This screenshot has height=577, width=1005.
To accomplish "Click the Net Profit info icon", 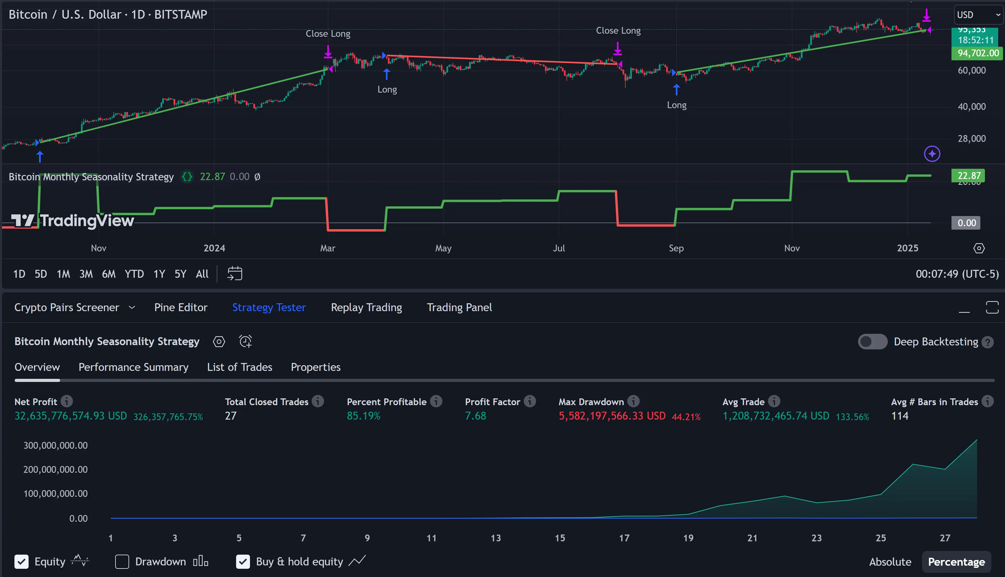I will 67,401.
